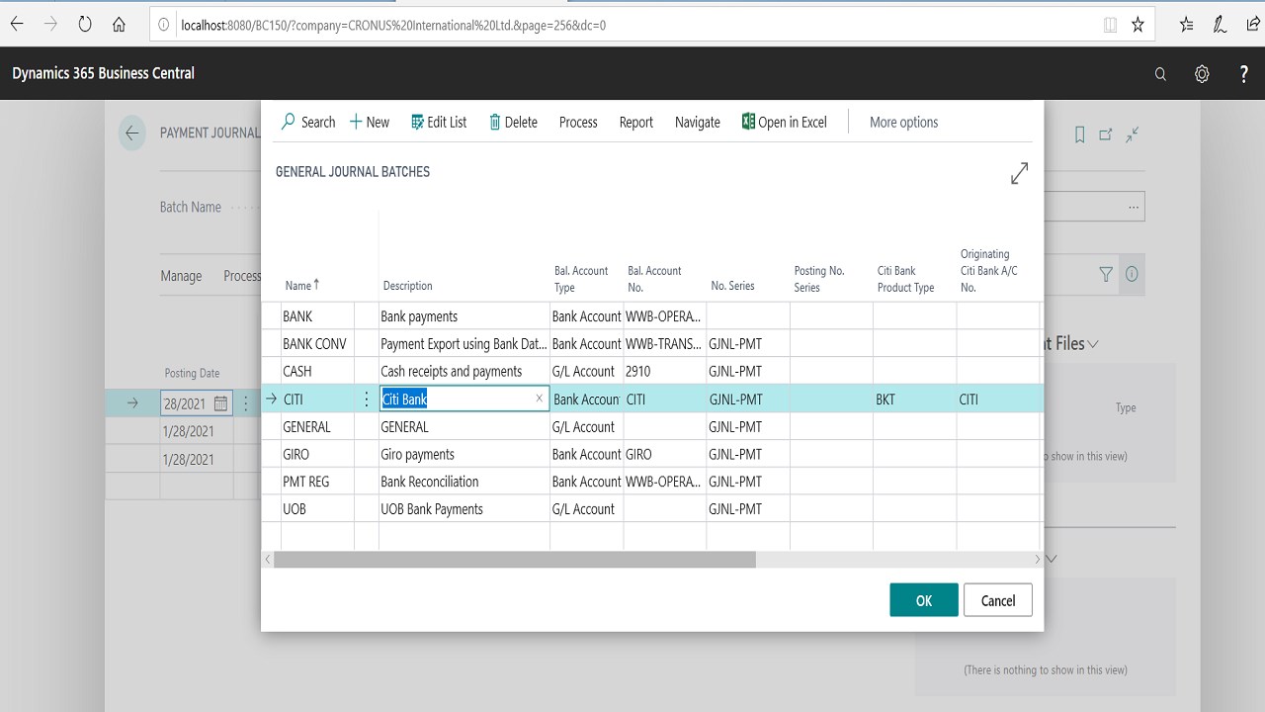Search the journal batches list
Screen dimensions: 1265x712
tap(308, 123)
